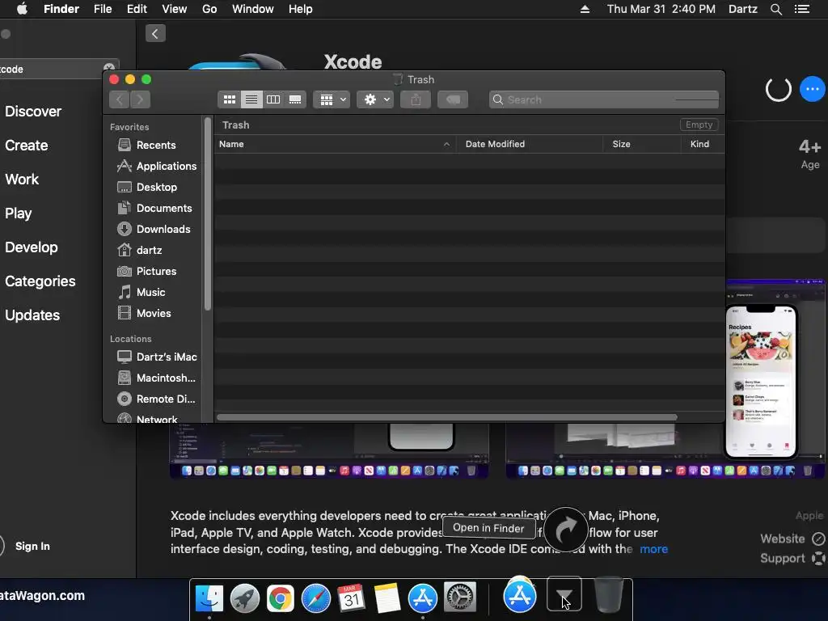Go to Play in App Store sidebar
This screenshot has height=621, width=828.
click(19, 213)
